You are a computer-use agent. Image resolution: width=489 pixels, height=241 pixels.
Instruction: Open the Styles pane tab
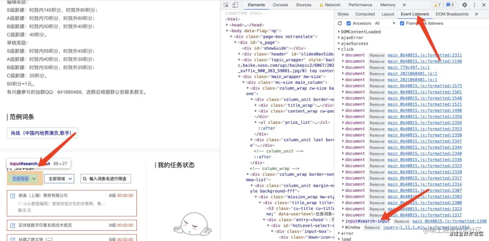pos(343,14)
